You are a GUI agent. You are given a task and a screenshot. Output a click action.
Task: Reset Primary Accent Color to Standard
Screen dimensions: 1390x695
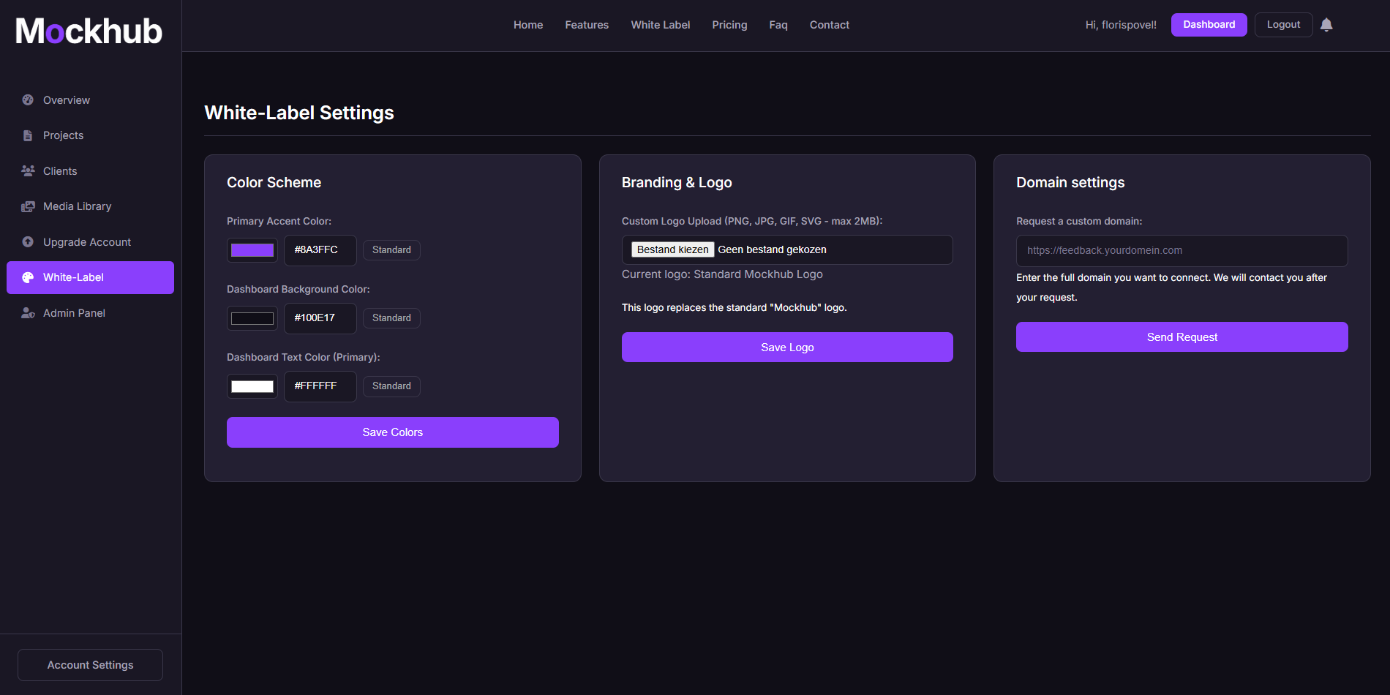click(x=391, y=250)
